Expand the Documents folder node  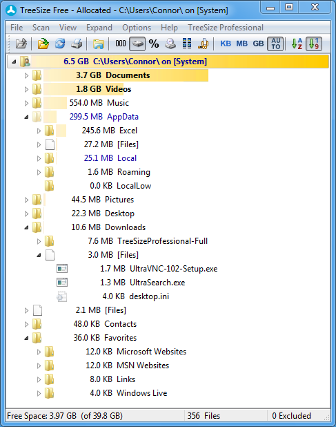tap(26, 75)
